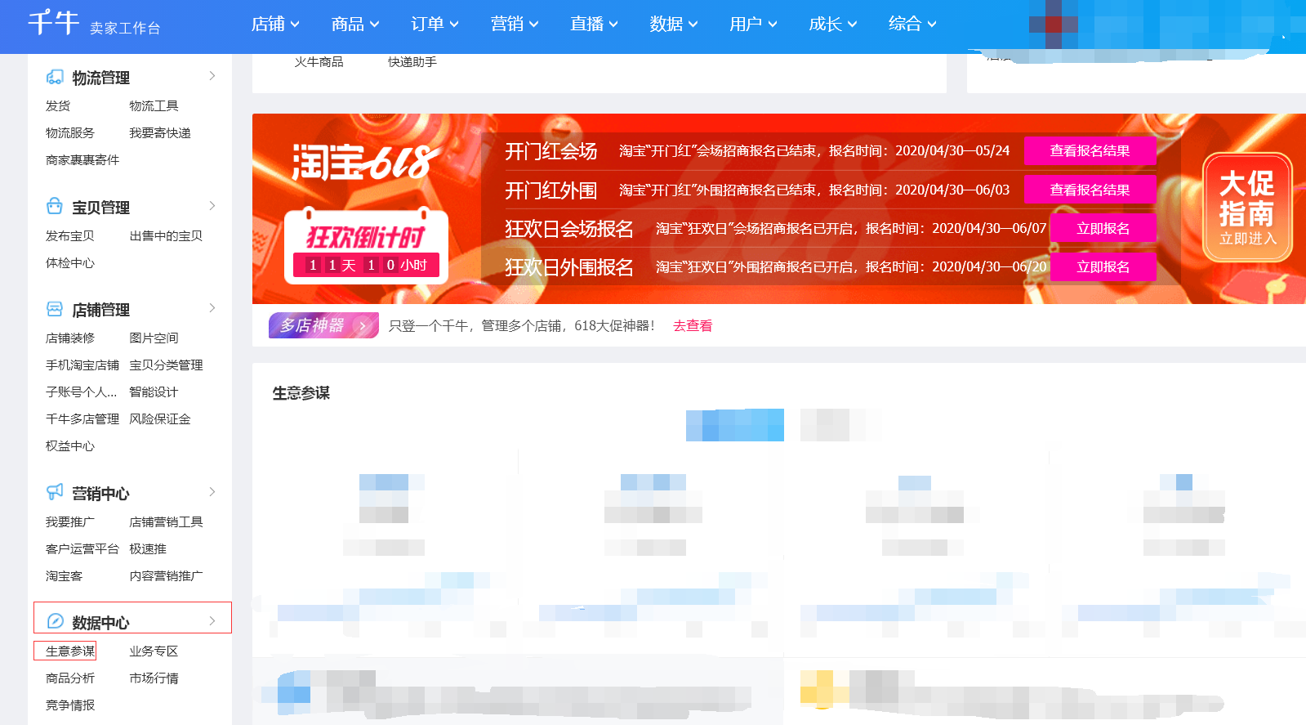Screen dimensions: 1306x725
Task: Open 市场行情 link
Action: pyautogui.click(x=154, y=678)
